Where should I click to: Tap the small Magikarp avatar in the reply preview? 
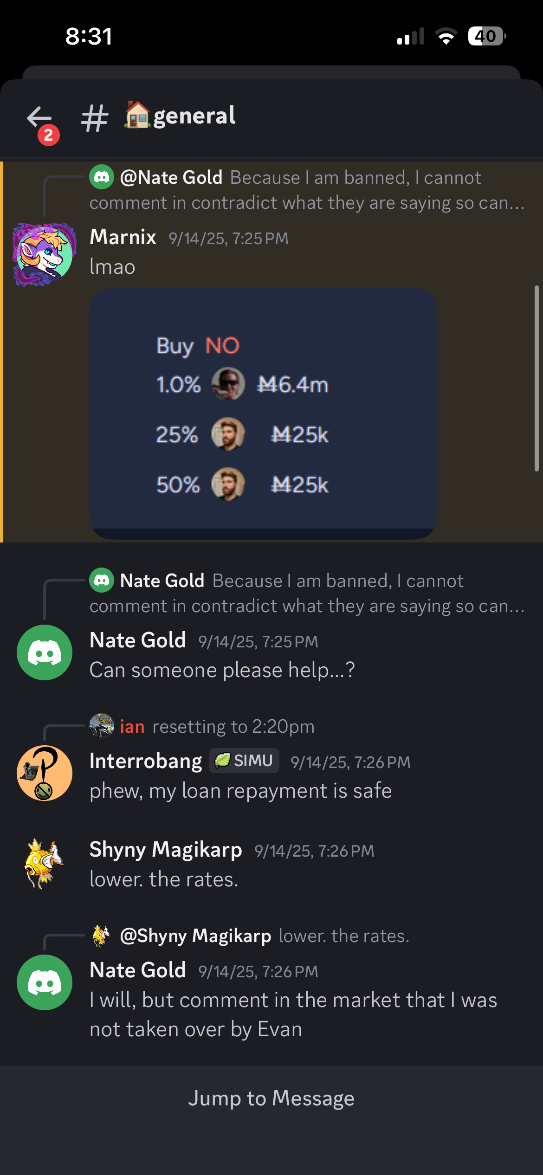tap(102, 936)
